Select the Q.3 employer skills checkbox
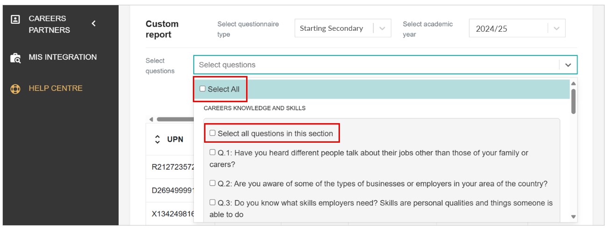The height and width of the screenshot is (229, 608). point(212,202)
